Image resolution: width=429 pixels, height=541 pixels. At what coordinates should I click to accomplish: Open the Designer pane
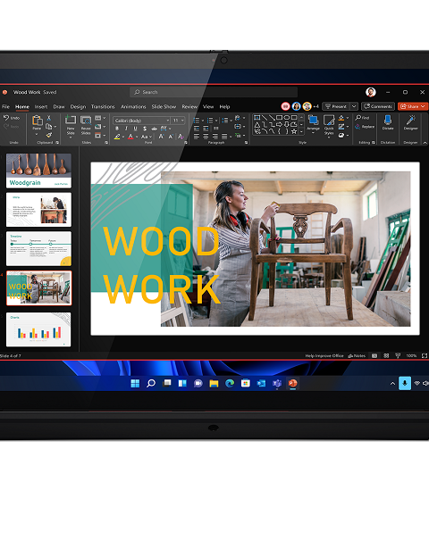tap(411, 123)
